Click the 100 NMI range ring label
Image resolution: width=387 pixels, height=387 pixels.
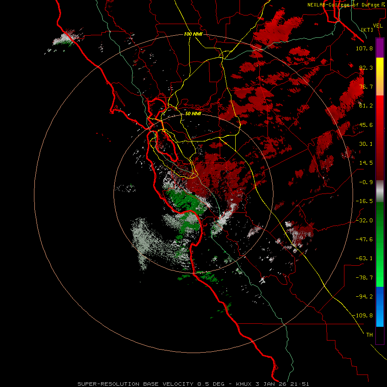pos(193,34)
